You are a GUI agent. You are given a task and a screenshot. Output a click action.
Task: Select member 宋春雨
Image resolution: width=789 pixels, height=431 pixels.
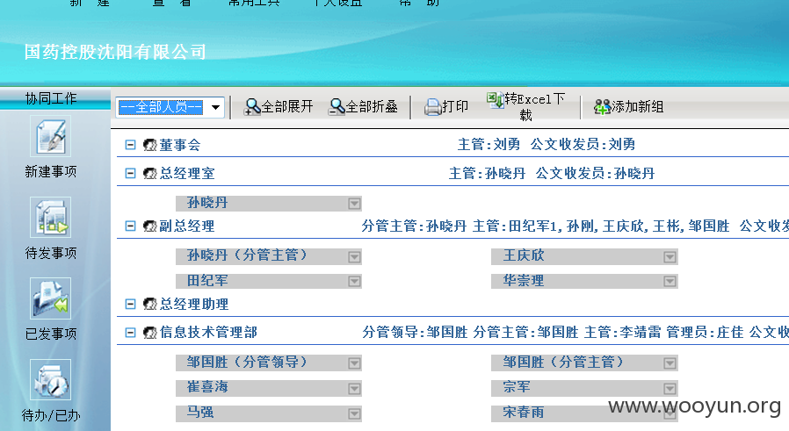click(x=584, y=413)
